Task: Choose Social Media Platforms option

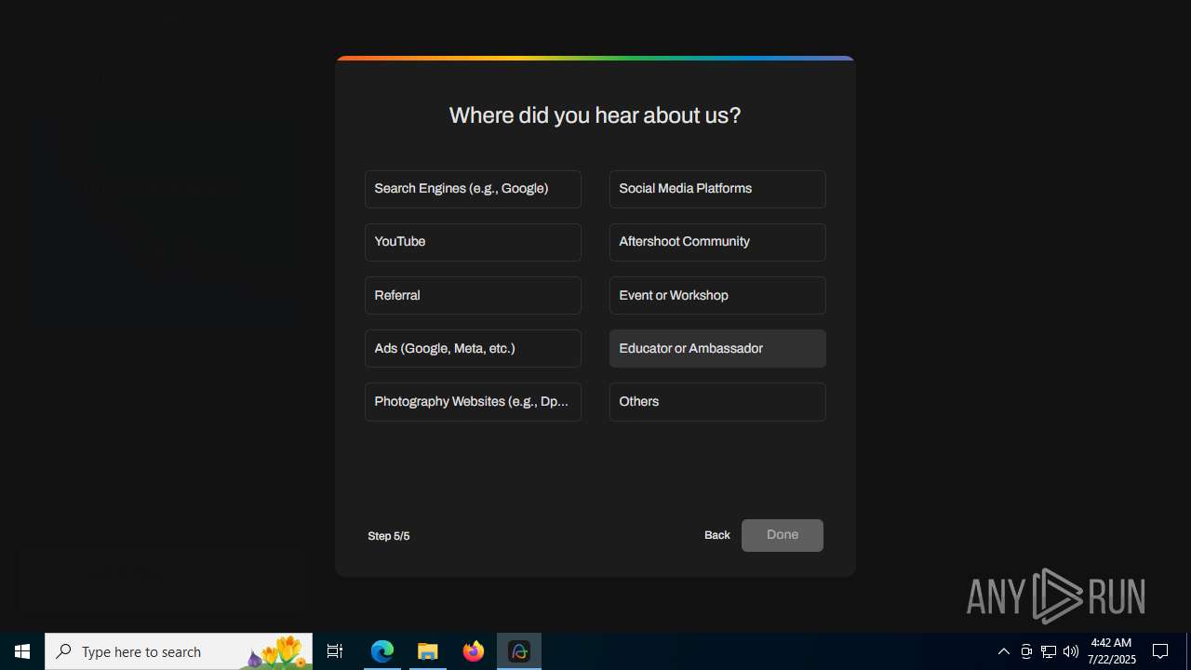Action: (x=717, y=189)
